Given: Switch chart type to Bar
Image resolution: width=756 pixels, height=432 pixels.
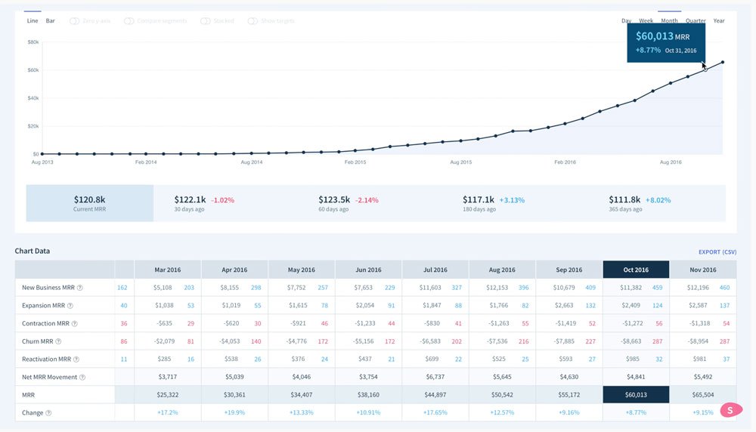Looking at the screenshot, I should (50, 20).
